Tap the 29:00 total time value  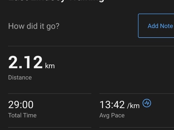[21, 105]
